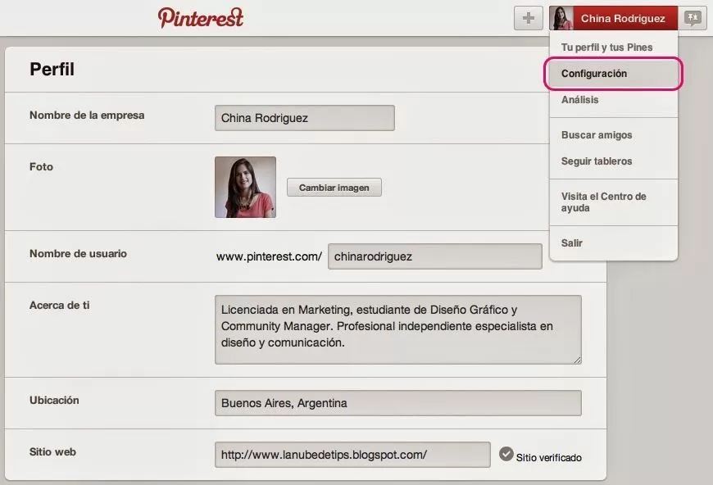
Task: Click the Ubicación label
Action: (x=54, y=401)
